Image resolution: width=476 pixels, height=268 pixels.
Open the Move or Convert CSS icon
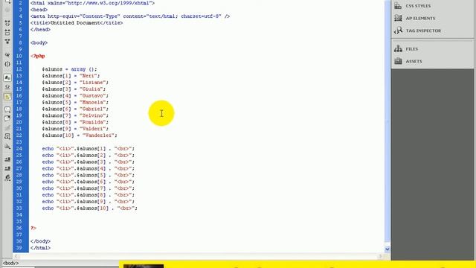click(x=7, y=147)
